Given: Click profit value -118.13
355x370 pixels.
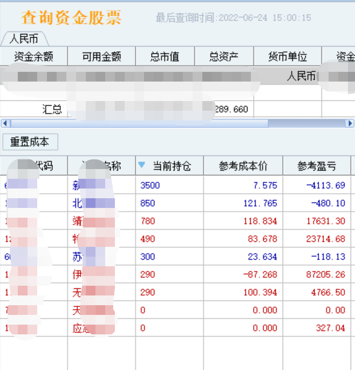Looking at the screenshot, I should [x=328, y=257].
